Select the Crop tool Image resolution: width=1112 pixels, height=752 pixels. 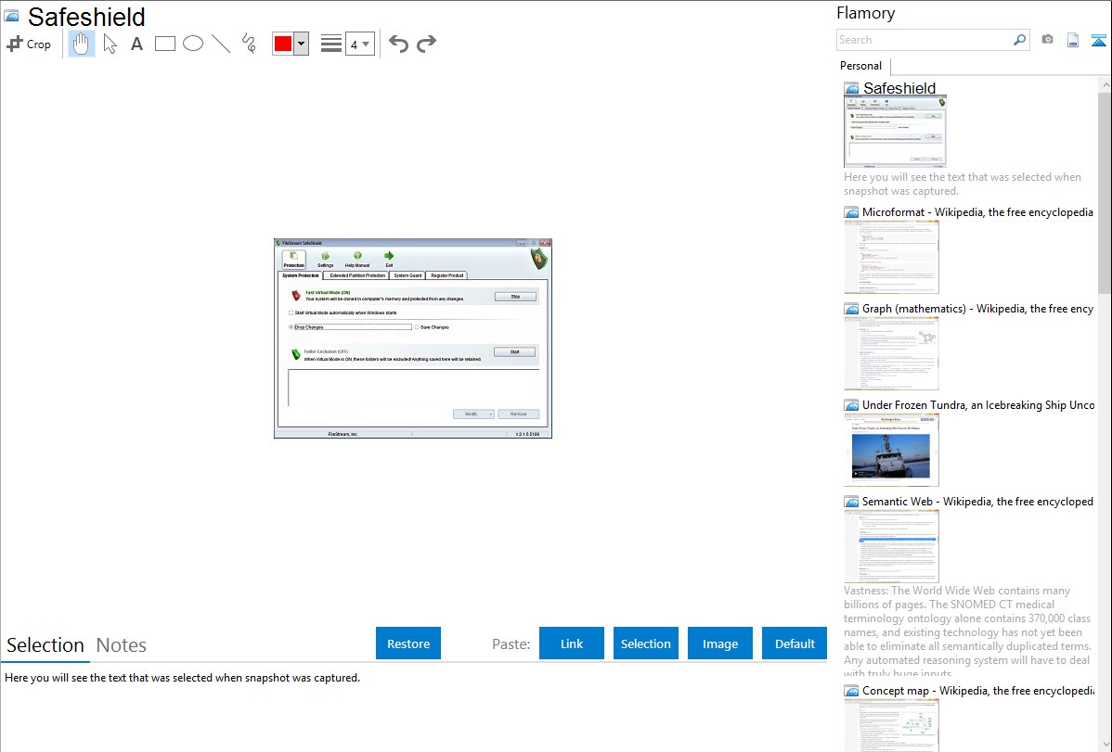click(x=29, y=44)
